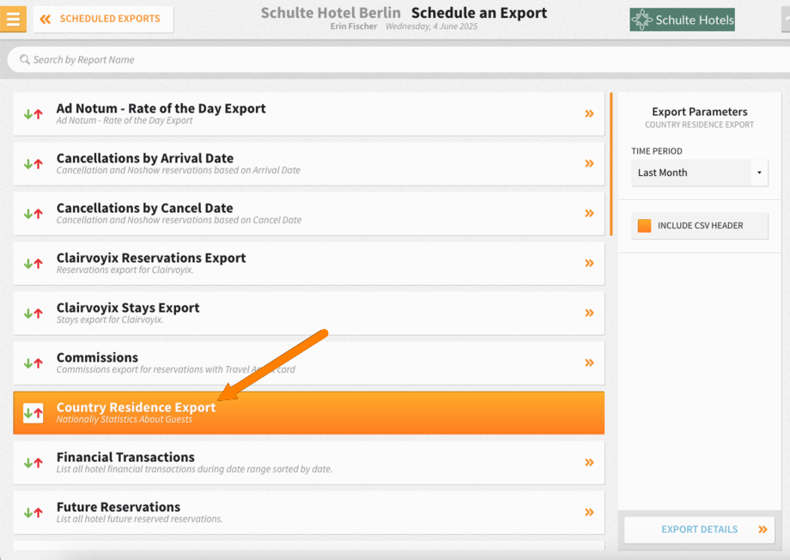
Task: Click the Schulte Hotels logo
Action: (682, 20)
